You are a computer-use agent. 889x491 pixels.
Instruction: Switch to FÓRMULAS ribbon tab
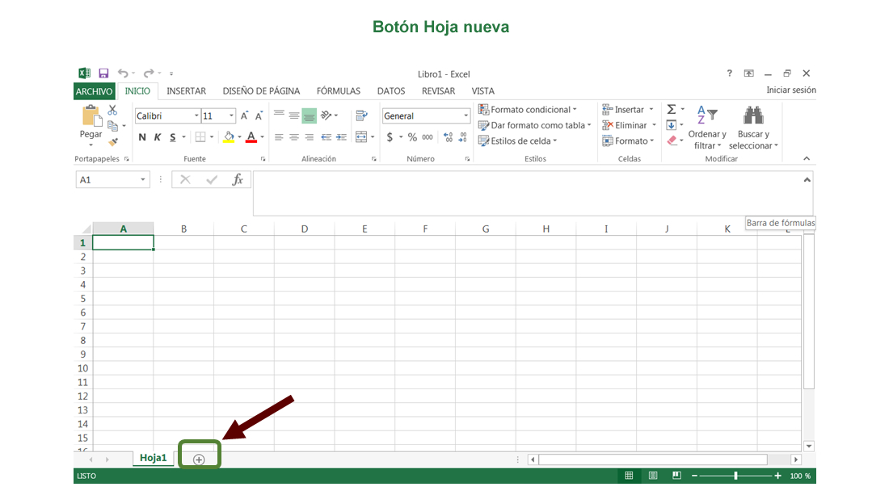click(x=339, y=91)
